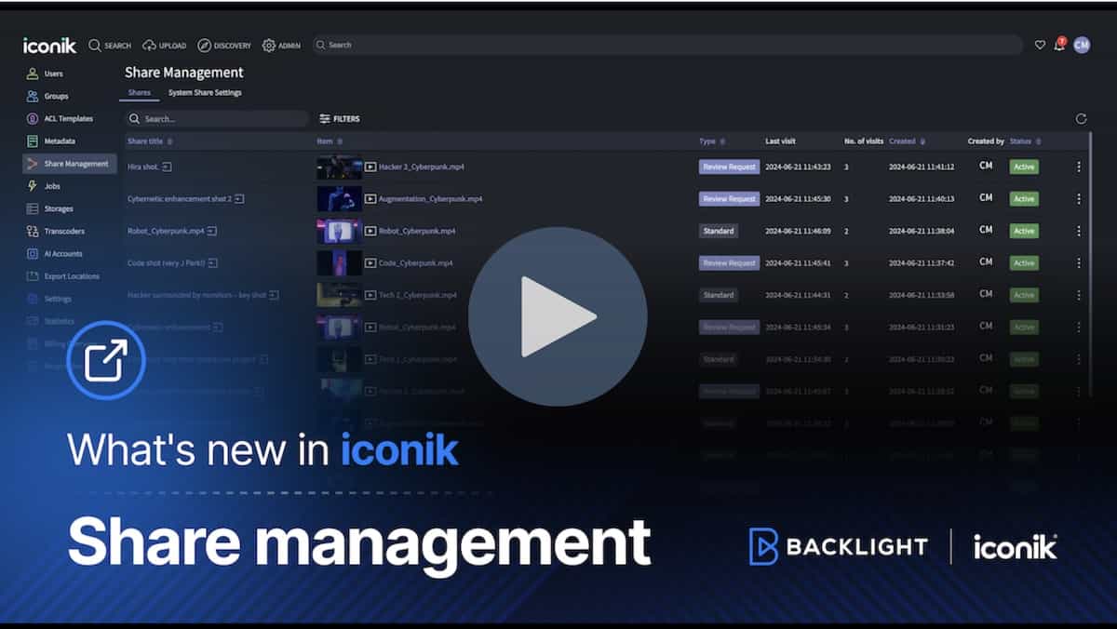Play the Share management video
The image size is (1117, 629).
pyautogui.click(x=557, y=316)
